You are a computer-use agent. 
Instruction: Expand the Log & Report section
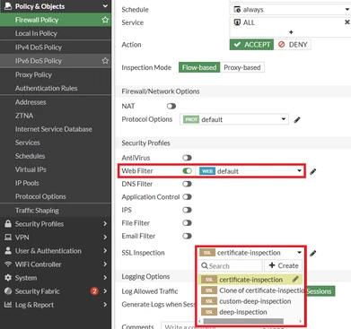[x=105, y=305]
